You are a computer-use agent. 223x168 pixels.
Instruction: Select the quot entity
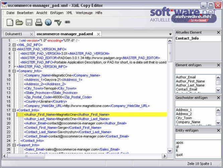point(179,155)
